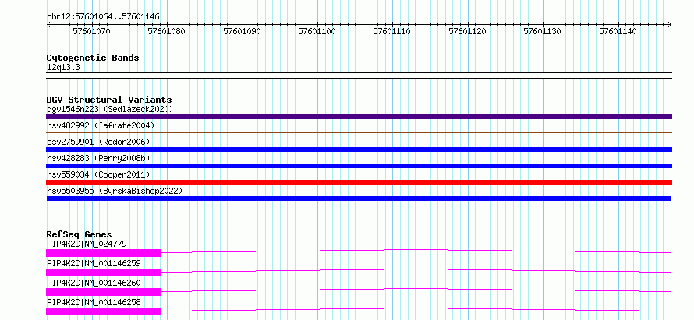Click the dark purple dgv1546n223 variant bar
This screenshot has width=694, height=320.
point(359,117)
